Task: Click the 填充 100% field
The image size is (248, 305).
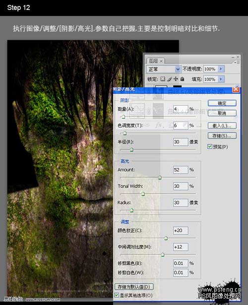Action: [210, 79]
